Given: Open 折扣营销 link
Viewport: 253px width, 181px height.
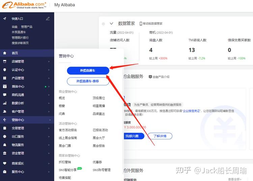Looking at the screenshot, I should pos(65,162).
